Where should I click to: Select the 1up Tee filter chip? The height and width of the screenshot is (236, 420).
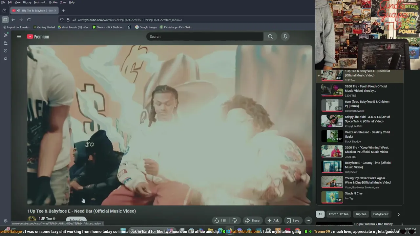pos(361,214)
